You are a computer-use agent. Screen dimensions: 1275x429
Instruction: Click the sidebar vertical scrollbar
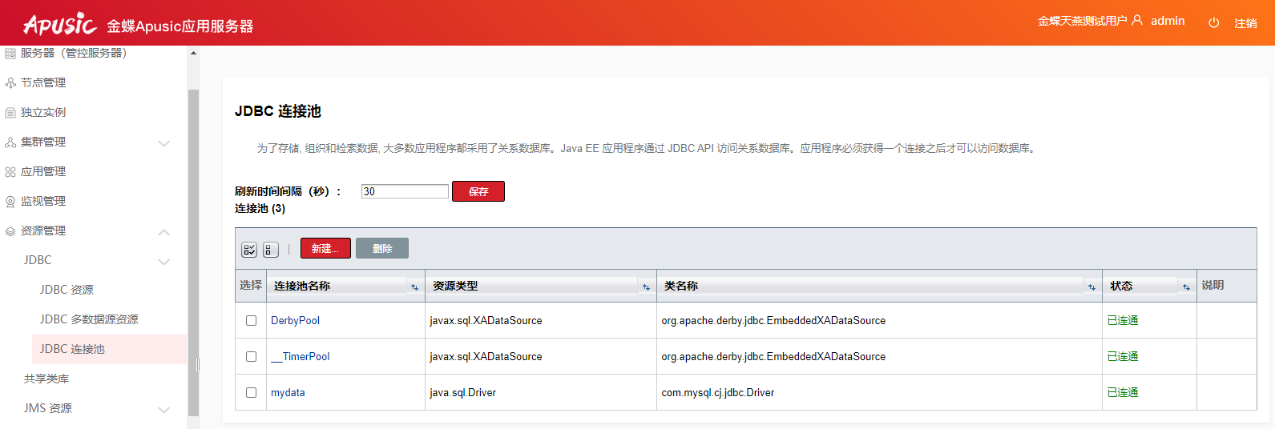(193, 240)
